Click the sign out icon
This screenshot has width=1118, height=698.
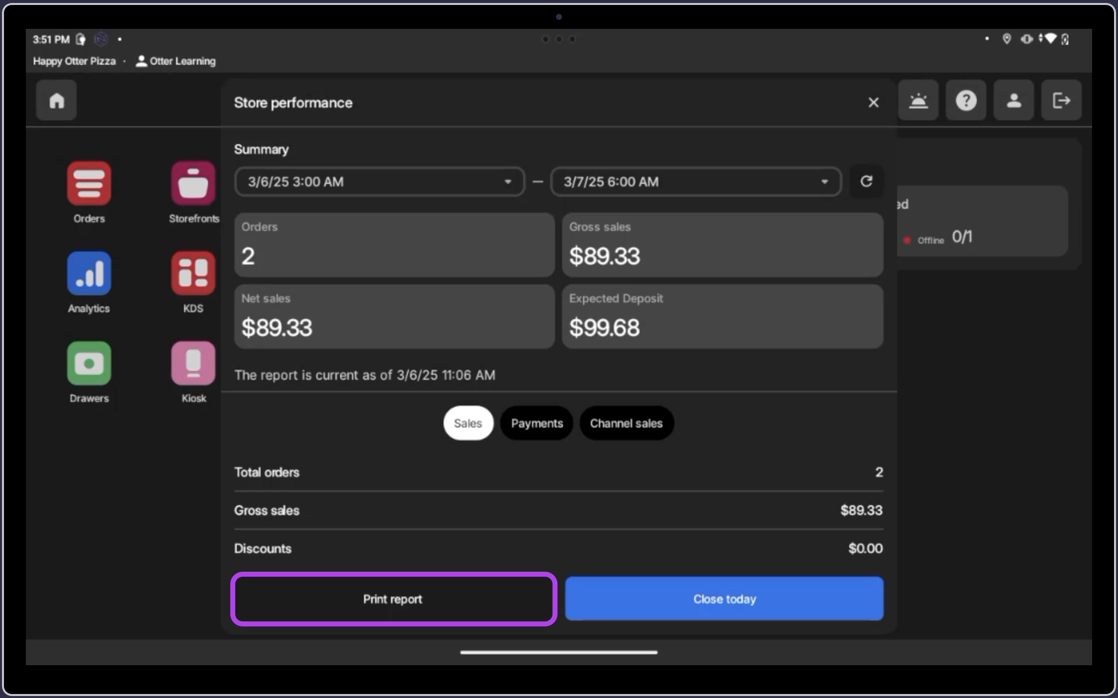(x=1061, y=100)
